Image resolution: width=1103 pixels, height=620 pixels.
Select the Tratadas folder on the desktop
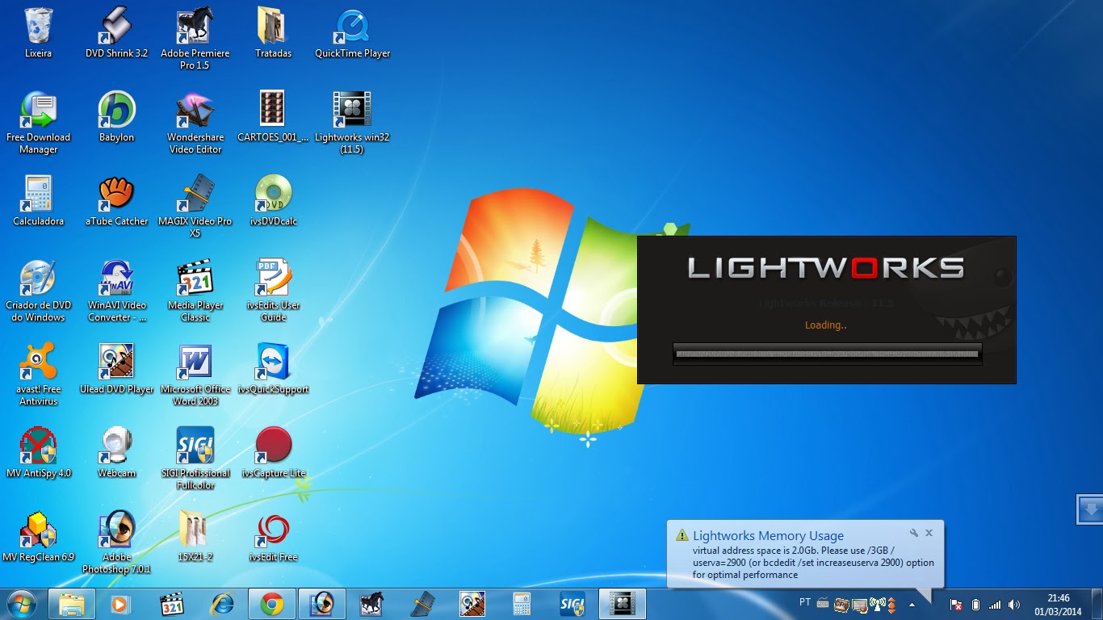point(273,33)
